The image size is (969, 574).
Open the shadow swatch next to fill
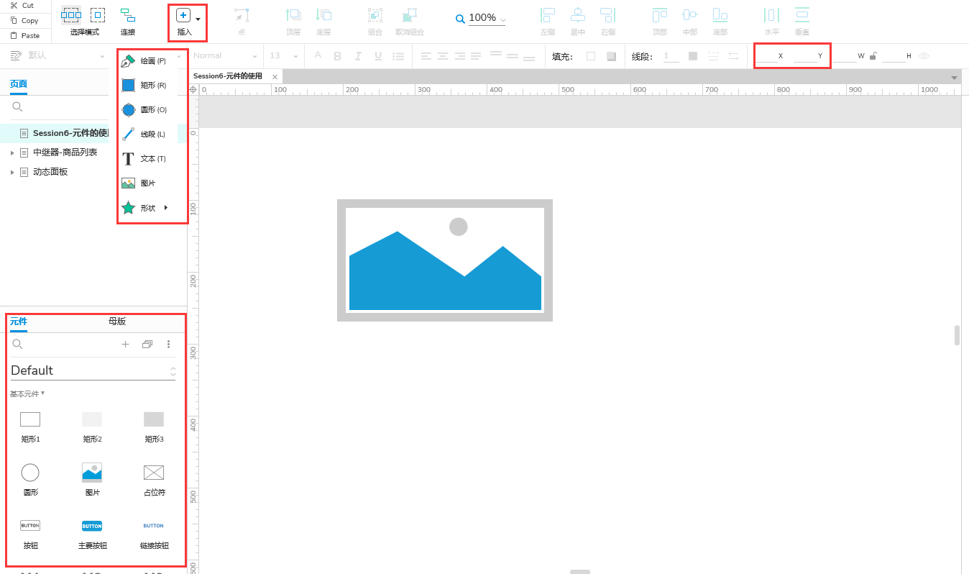611,56
